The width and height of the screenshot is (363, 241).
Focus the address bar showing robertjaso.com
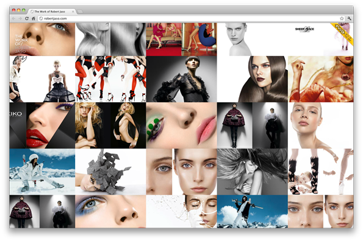pos(191,18)
